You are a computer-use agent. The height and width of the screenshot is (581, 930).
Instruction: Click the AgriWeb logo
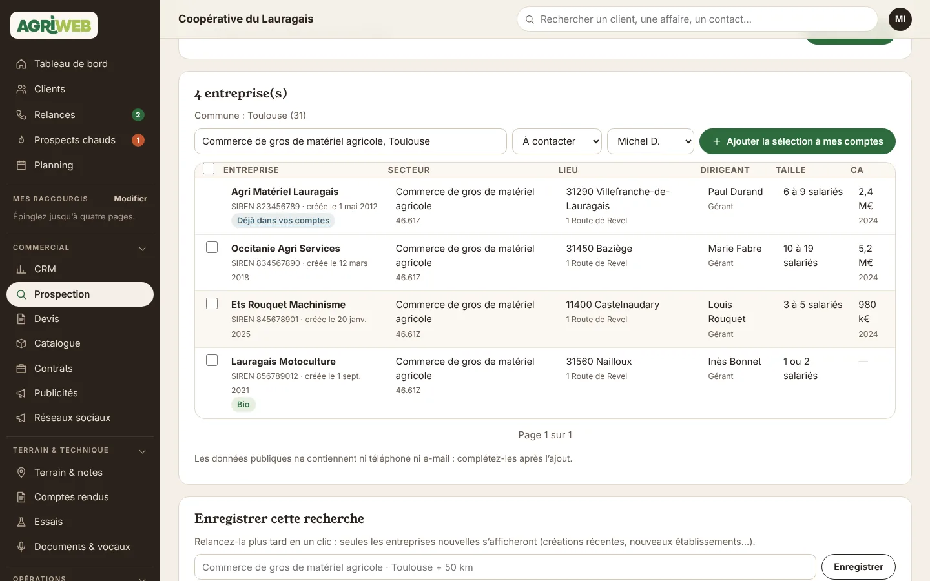click(54, 25)
